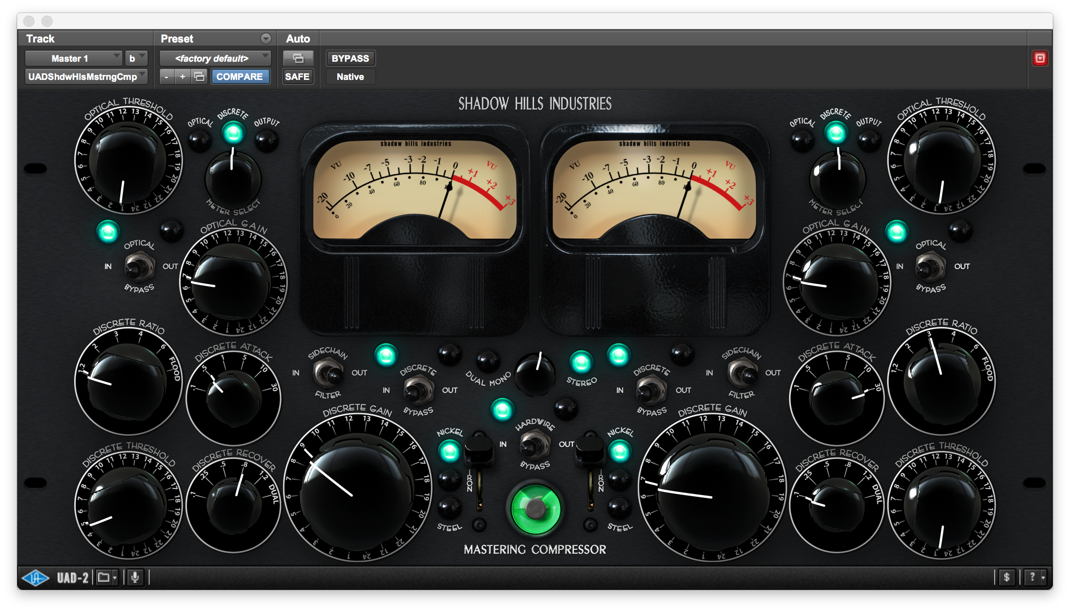Image resolution: width=1070 pixels, height=611 pixels.
Task: Toggle the green master power button
Action: 535,508
